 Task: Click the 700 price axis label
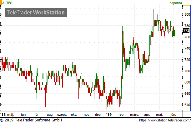[x=187, y=71]
